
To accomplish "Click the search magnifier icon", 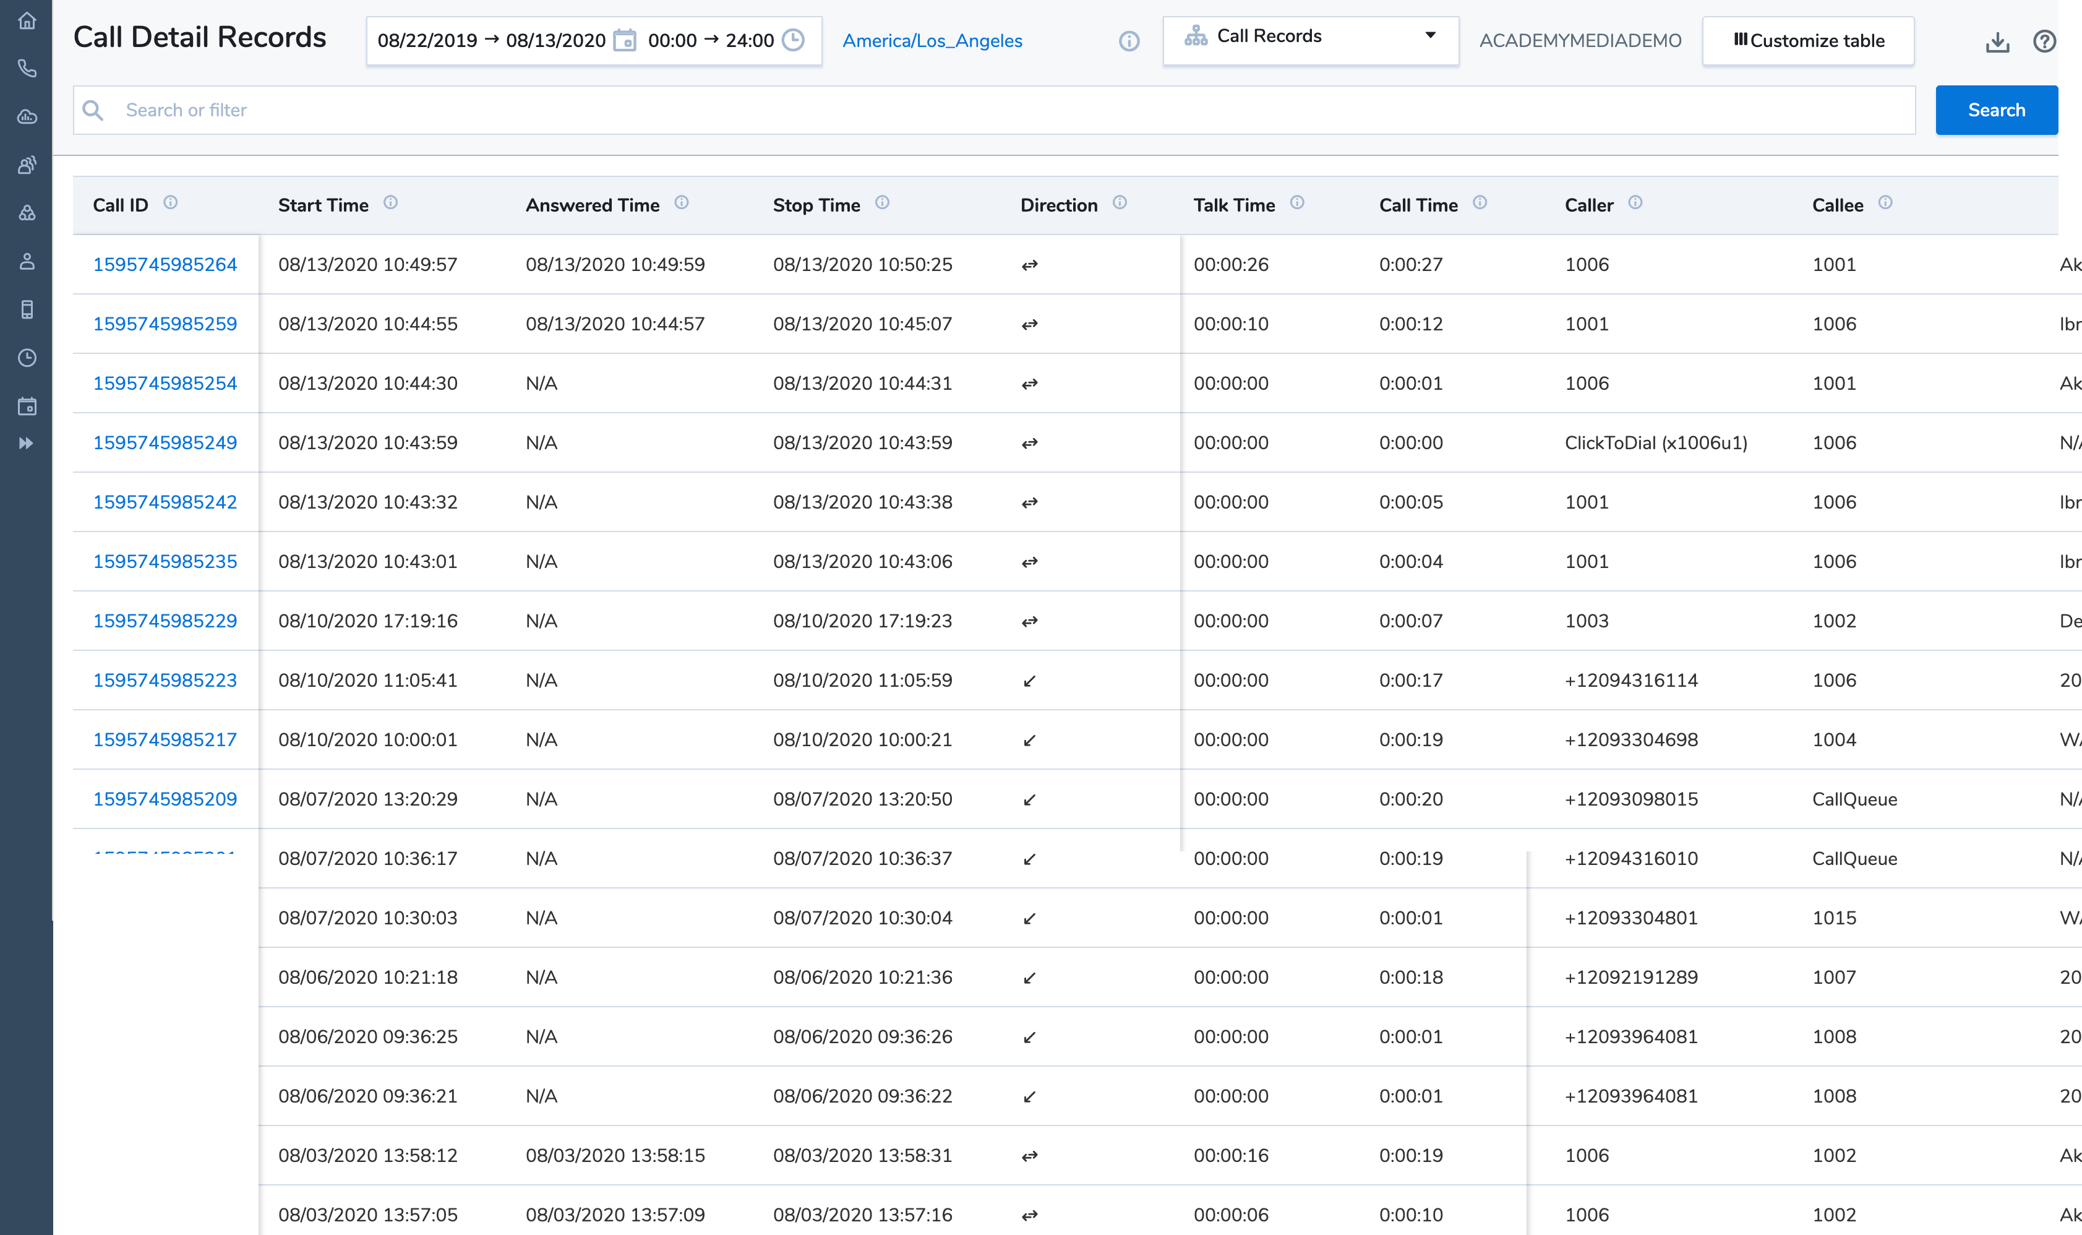I will coord(93,110).
